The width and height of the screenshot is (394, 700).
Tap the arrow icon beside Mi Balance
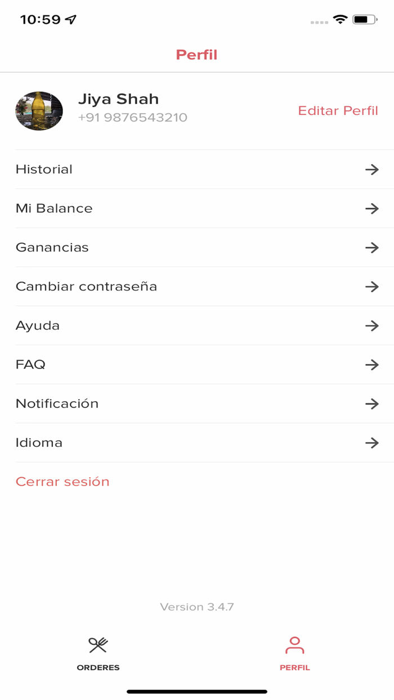pos(371,208)
